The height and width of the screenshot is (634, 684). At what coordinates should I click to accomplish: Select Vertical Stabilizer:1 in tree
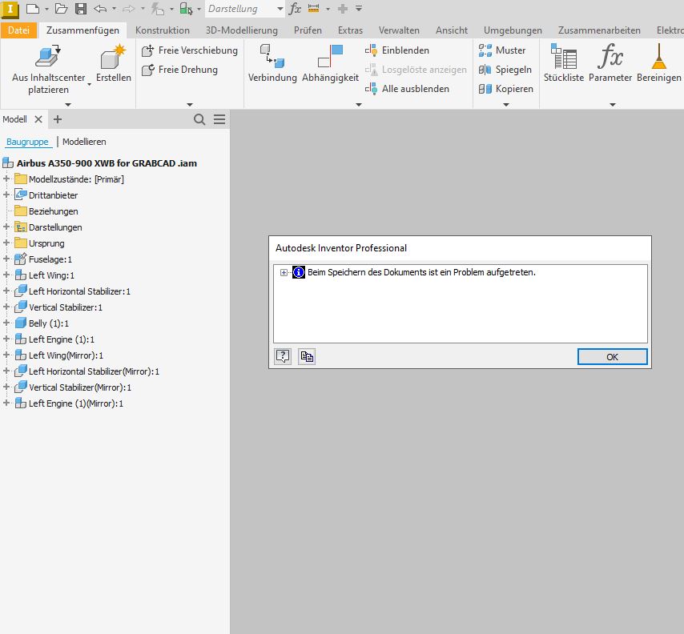pos(58,307)
